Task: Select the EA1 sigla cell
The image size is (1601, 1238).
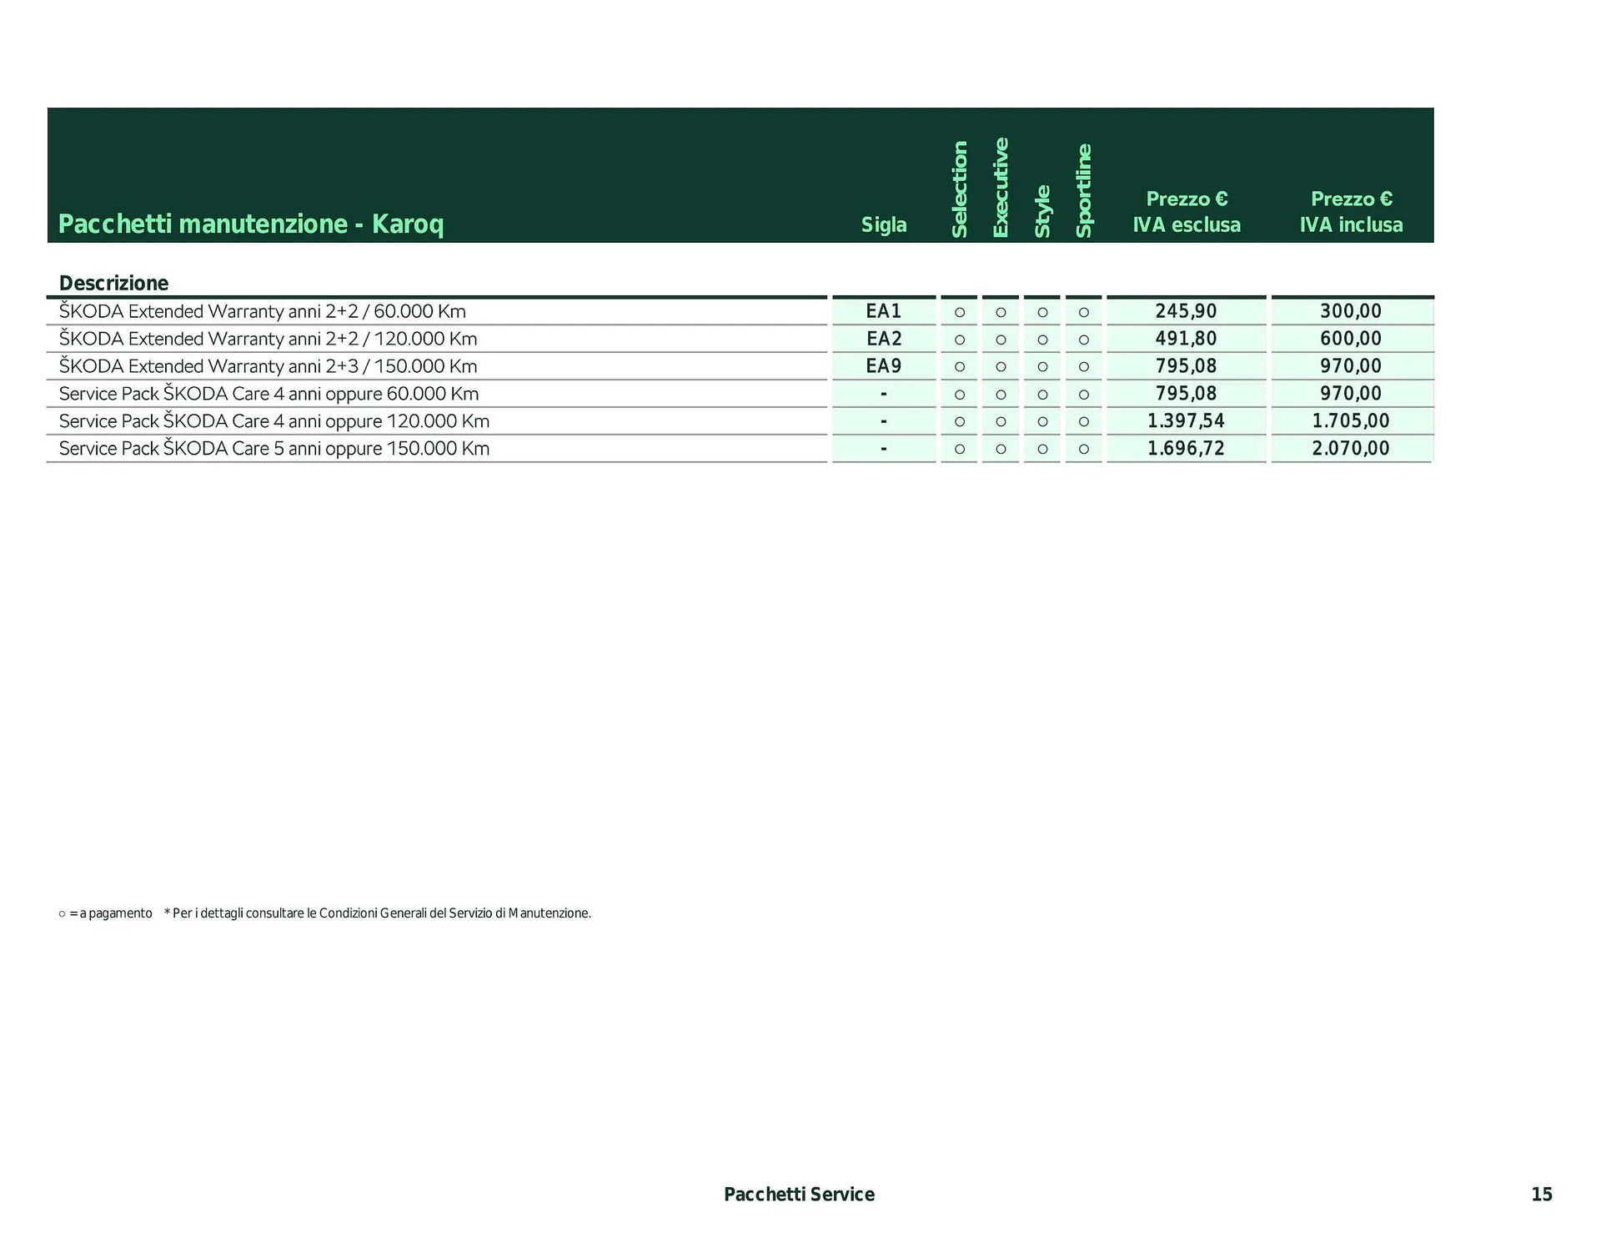Action: coord(883,311)
